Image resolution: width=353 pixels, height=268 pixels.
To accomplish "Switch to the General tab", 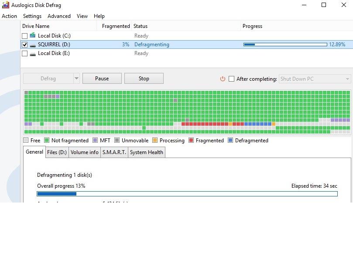I will point(34,152).
